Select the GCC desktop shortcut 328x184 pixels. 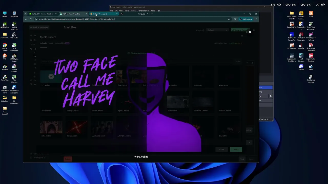(5, 56)
